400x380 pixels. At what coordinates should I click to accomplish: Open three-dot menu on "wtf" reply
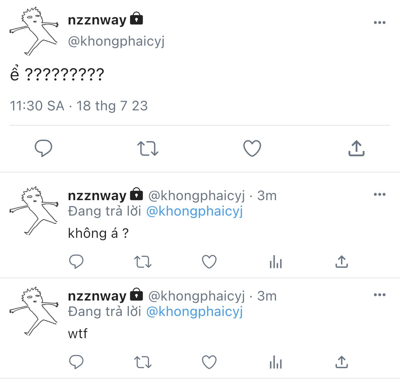coord(380,295)
